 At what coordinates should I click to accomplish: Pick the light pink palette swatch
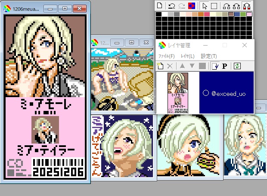[x=249, y=14]
